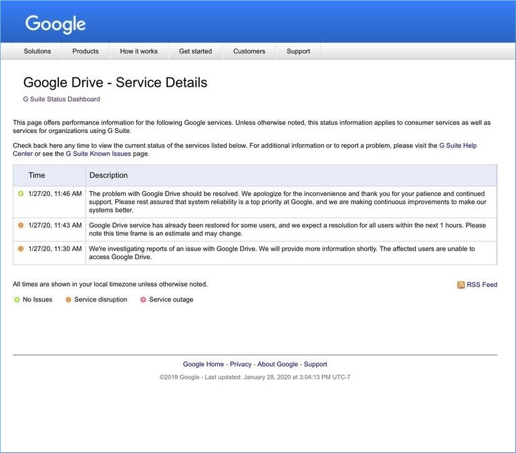Click the local timezone note text
The image size is (516, 453).
[x=110, y=284]
